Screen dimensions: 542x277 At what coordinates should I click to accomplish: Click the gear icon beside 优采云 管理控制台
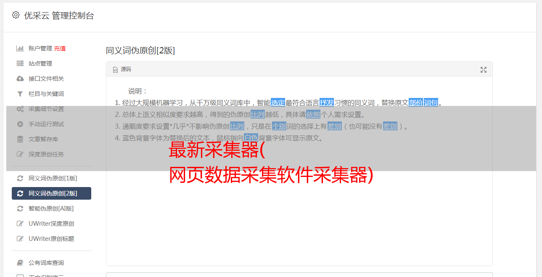[16, 15]
